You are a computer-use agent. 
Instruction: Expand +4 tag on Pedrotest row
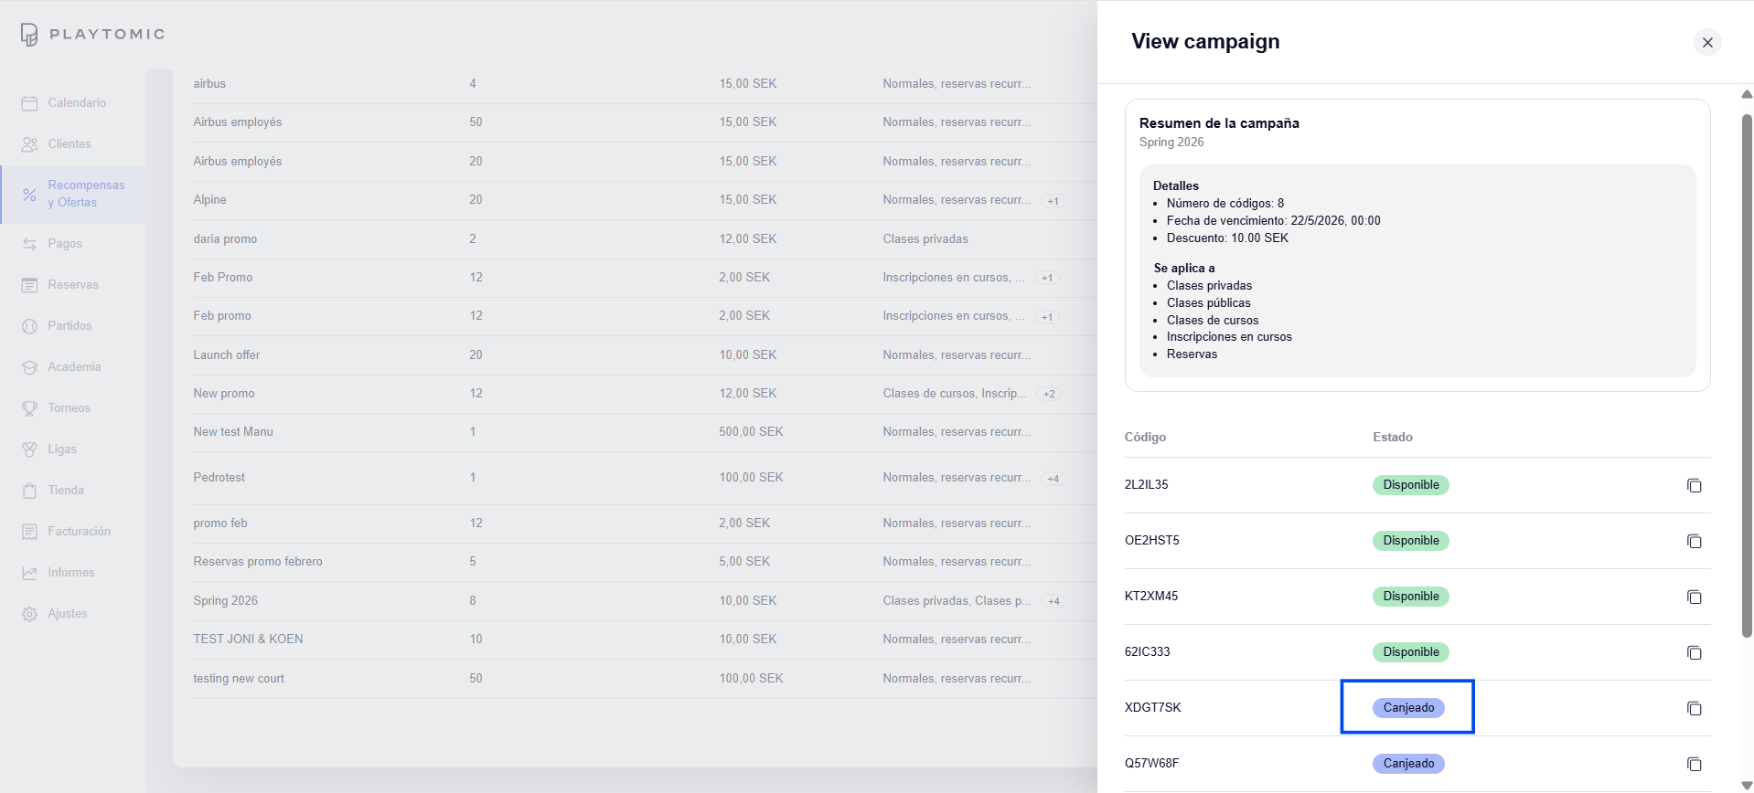(x=1053, y=479)
